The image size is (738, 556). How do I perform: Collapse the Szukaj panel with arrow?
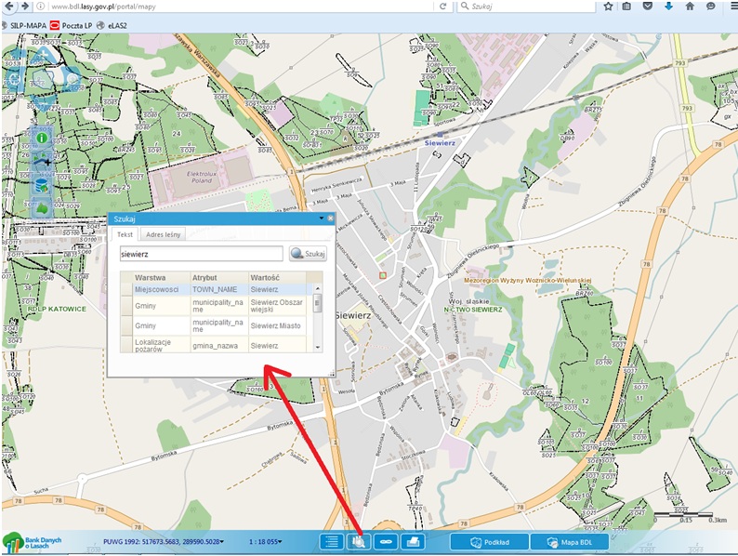point(322,218)
